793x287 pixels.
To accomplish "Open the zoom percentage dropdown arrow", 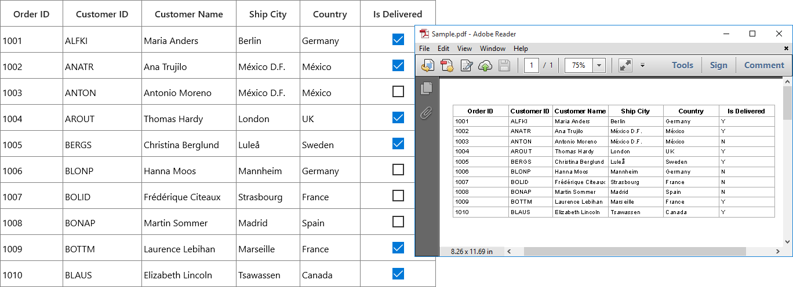I will coord(599,65).
